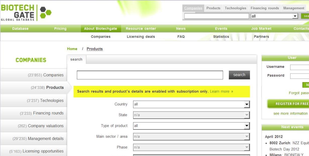Image resolution: width=309 pixels, height=156 pixels.
Task: Open the About Biotechgate menu
Action: point(100,29)
